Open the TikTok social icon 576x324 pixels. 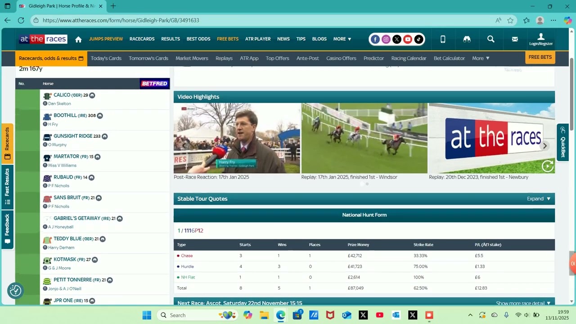pyautogui.click(x=418, y=39)
